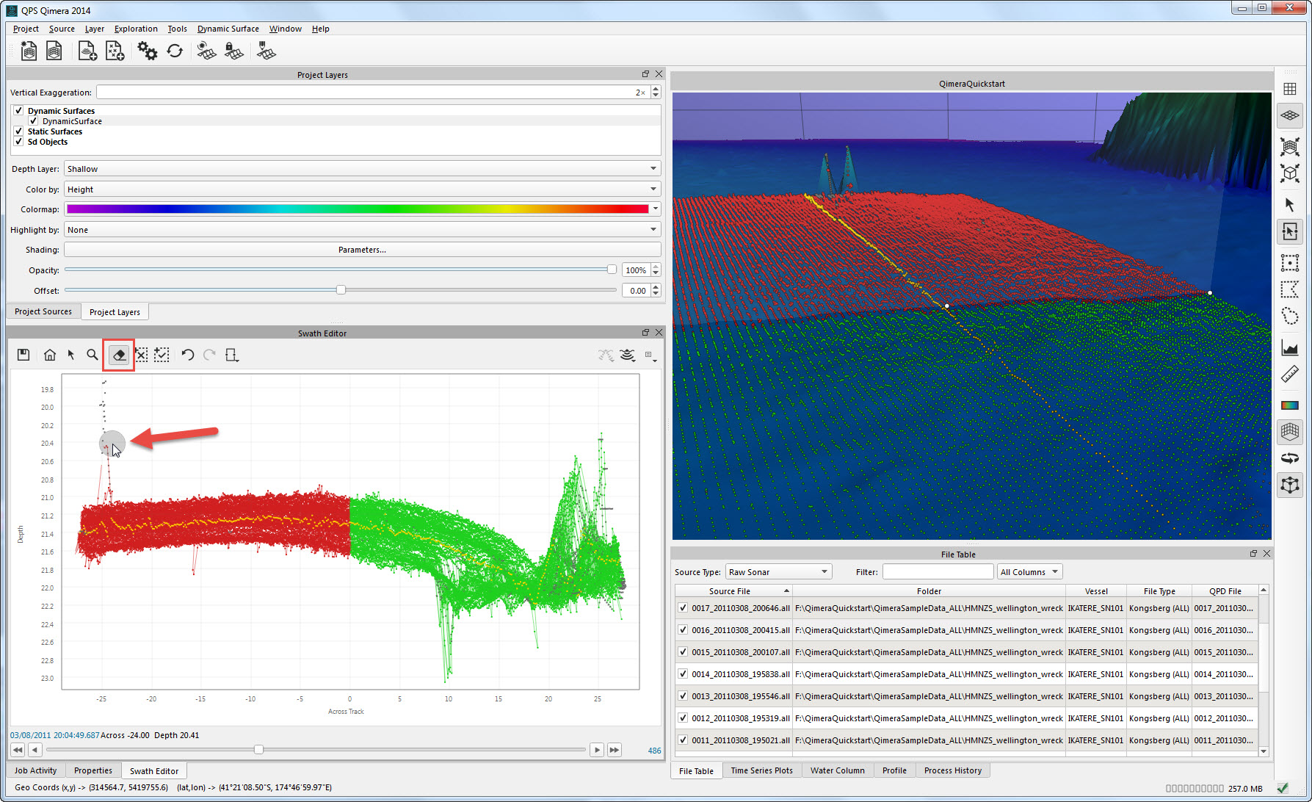This screenshot has height=802, width=1312.
Task: Click the All Columns button in File Table
Action: (x=1029, y=572)
